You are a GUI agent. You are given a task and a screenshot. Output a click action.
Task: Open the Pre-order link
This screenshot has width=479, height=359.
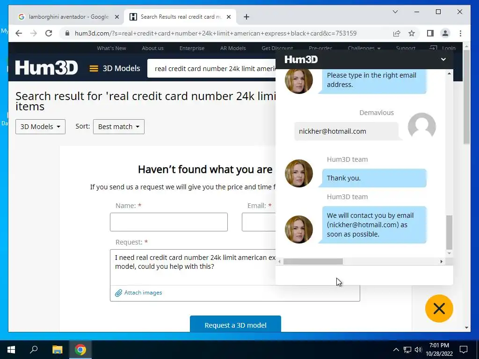point(320,48)
